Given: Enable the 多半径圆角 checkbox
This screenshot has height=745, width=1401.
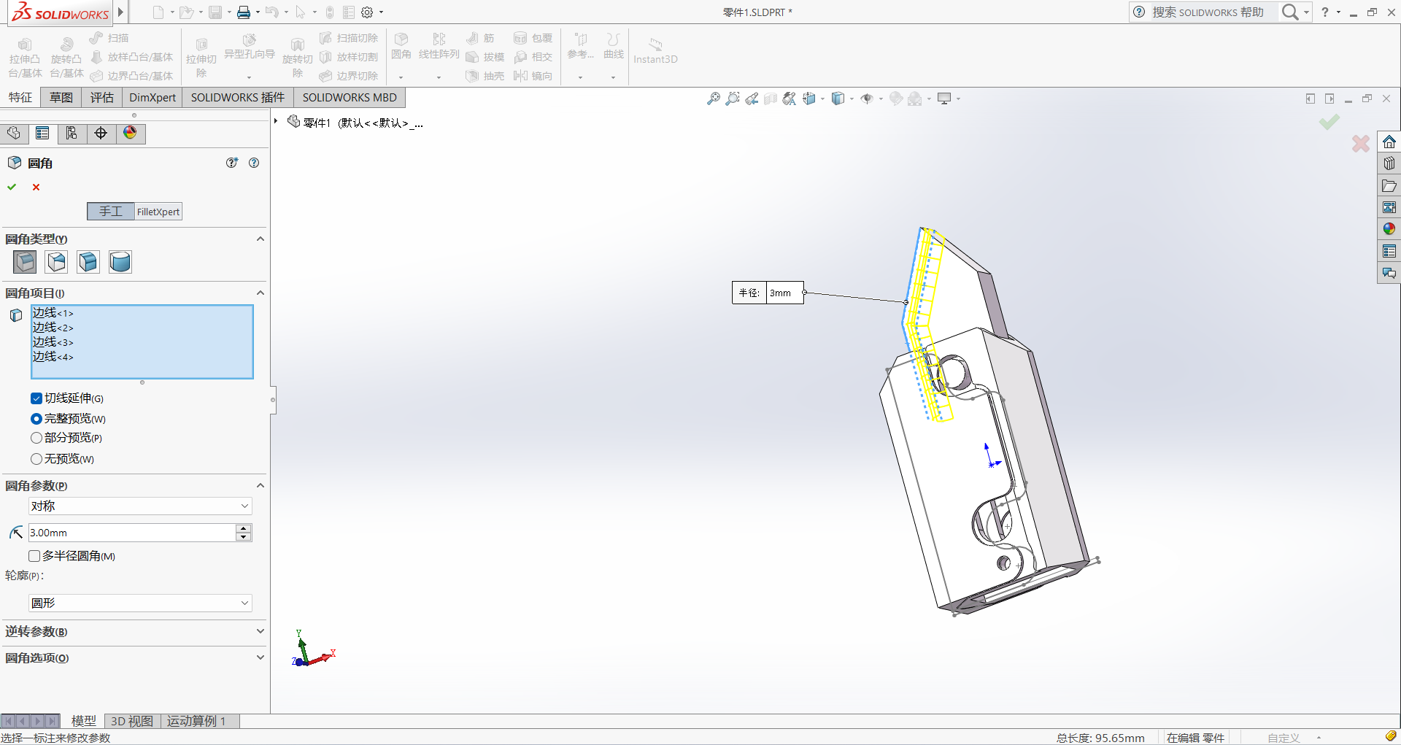Looking at the screenshot, I should [34, 556].
